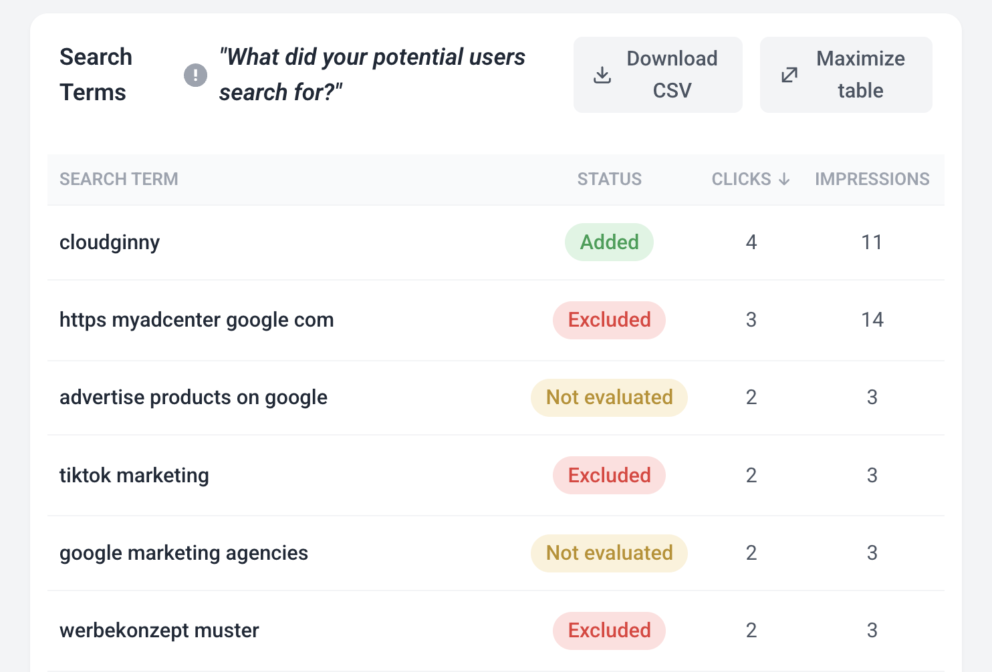Click Not evaluated badge for advertise products

click(x=610, y=397)
